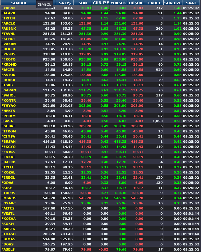Select the FAKBNK symbol
This screenshot has height=252, width=201.
tap(9, 29)
